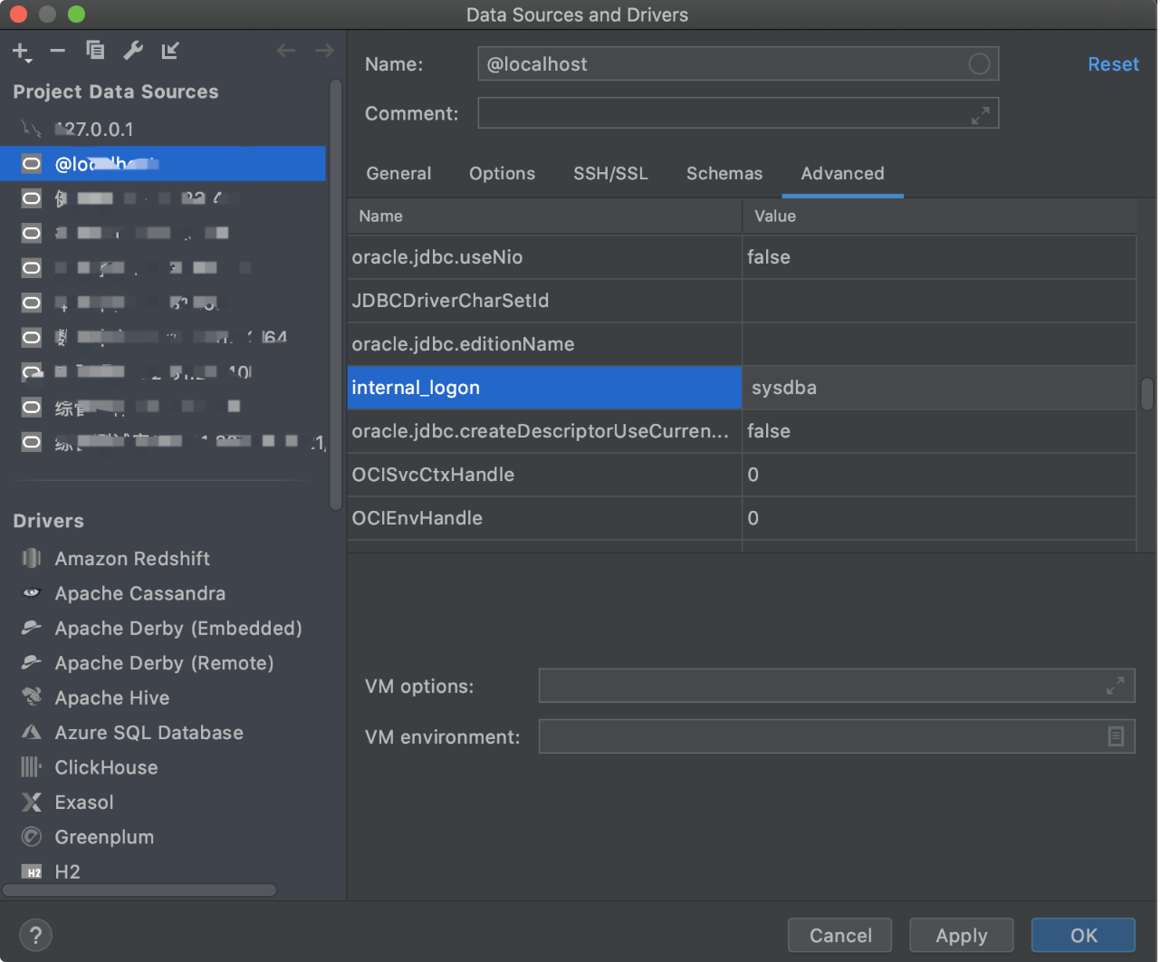Click the remove data source minus icon
Viewport: 1161px width, 962px height.
[x=57, y=51]
